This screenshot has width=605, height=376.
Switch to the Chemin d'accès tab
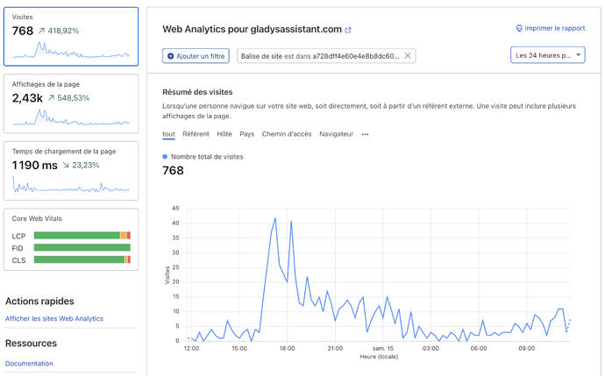[287, 134]
